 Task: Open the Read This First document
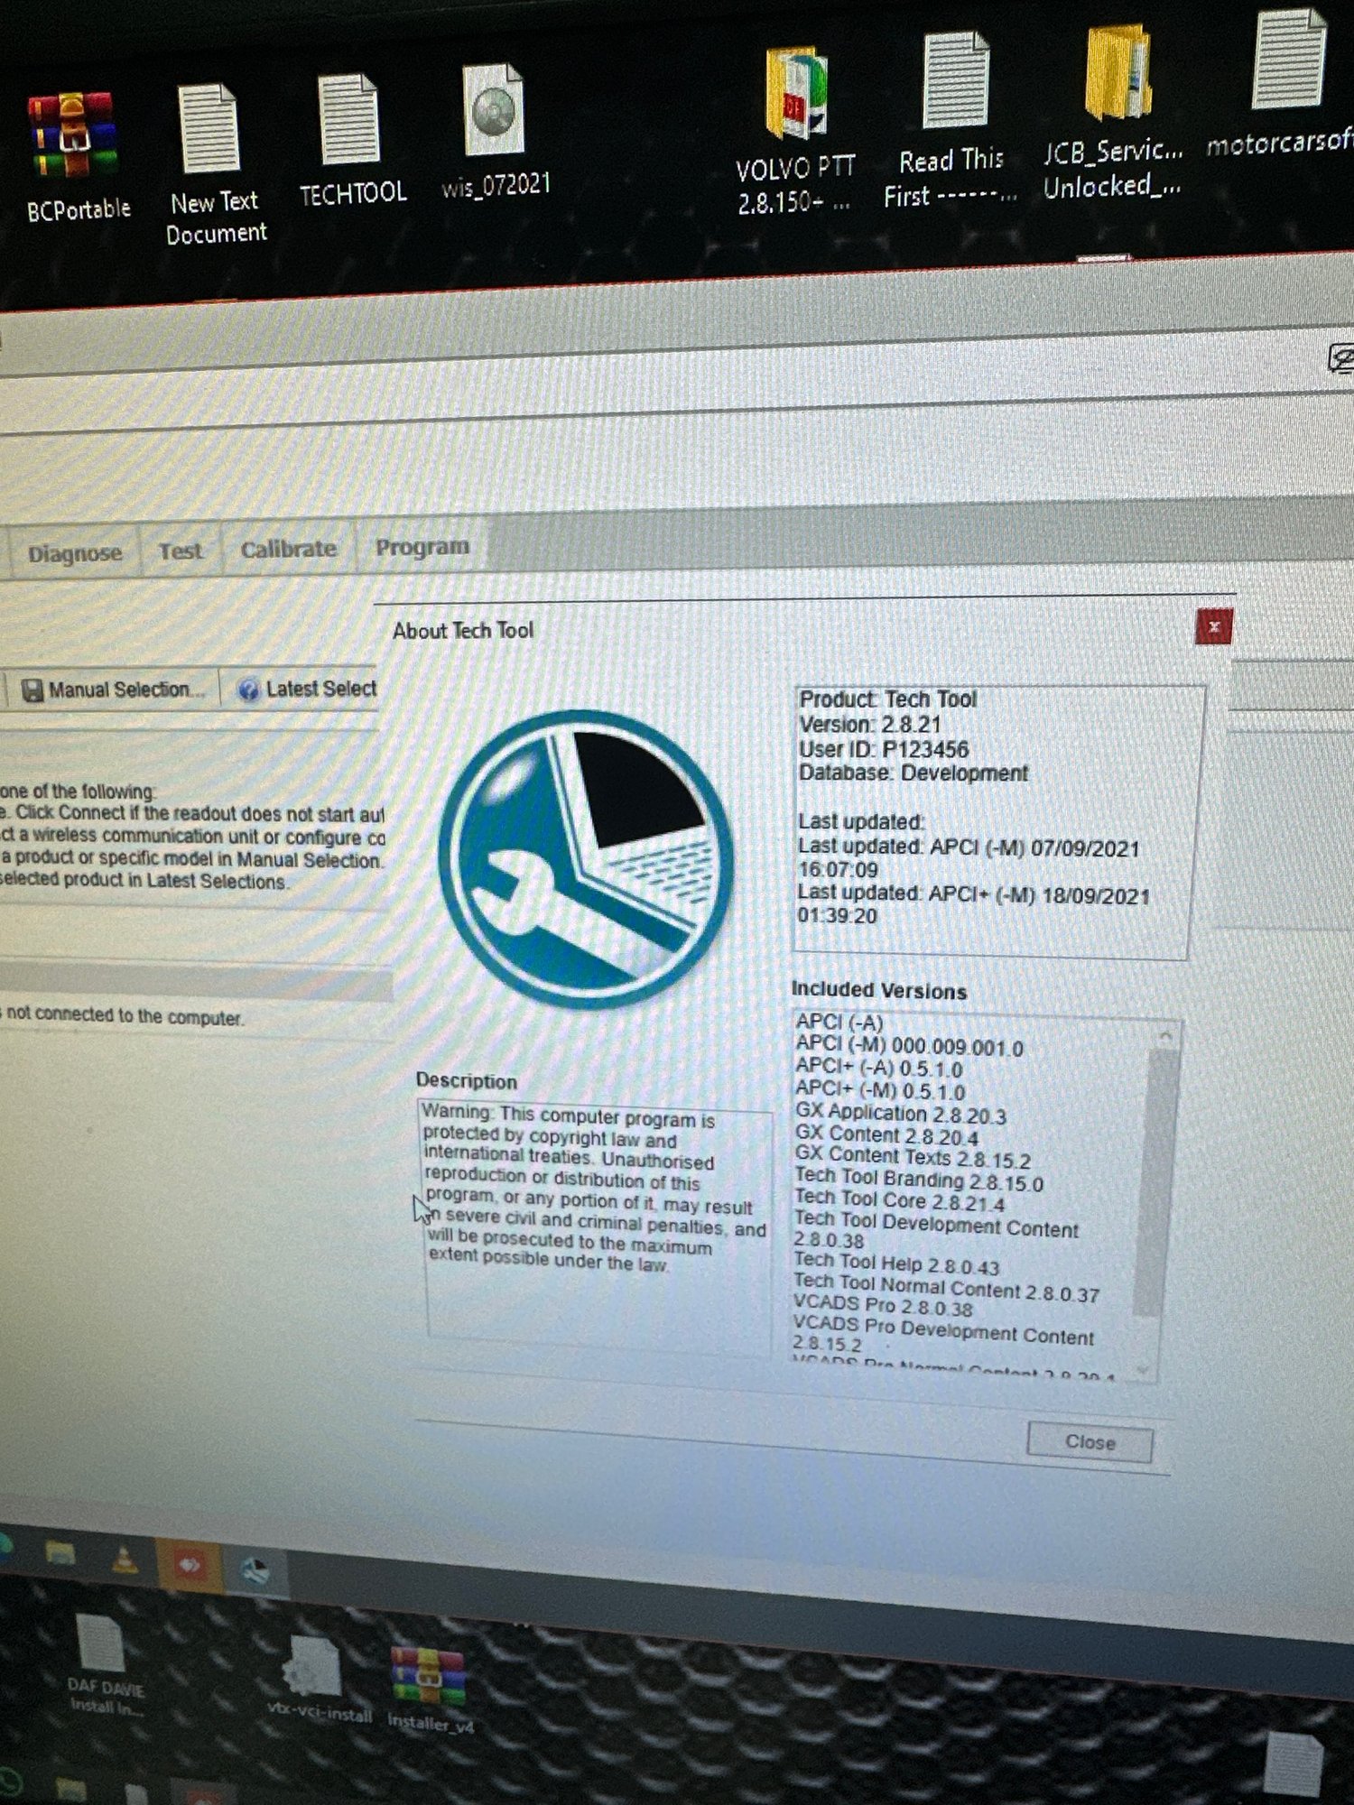click(x=951, y=121)
